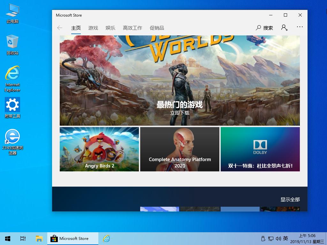
Task: Open Task View on the taskbar
Action: click(x=23, y=239)
